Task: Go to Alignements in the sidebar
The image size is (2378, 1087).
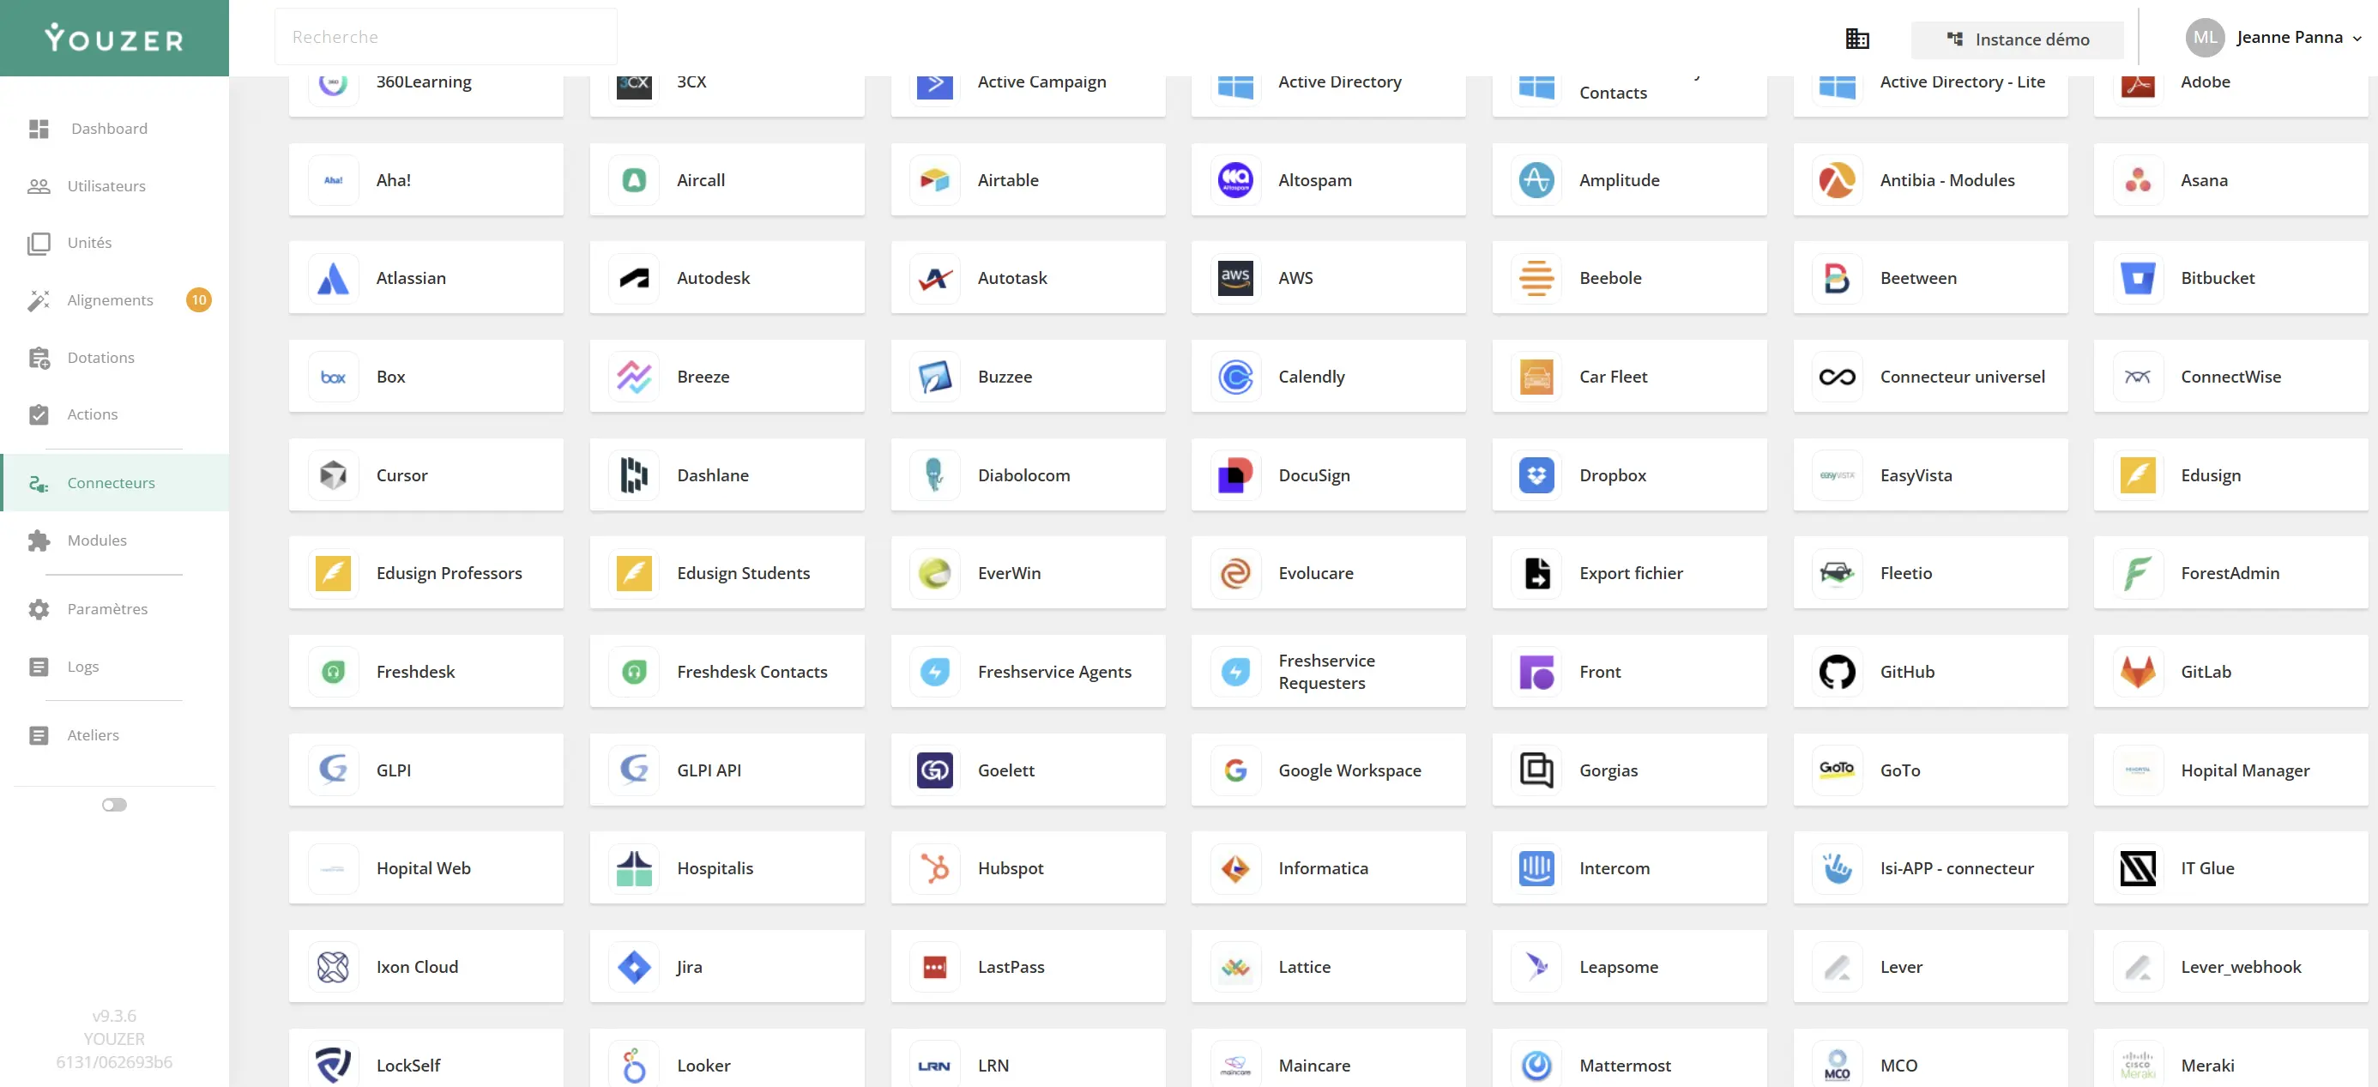Action: point(110,300)
